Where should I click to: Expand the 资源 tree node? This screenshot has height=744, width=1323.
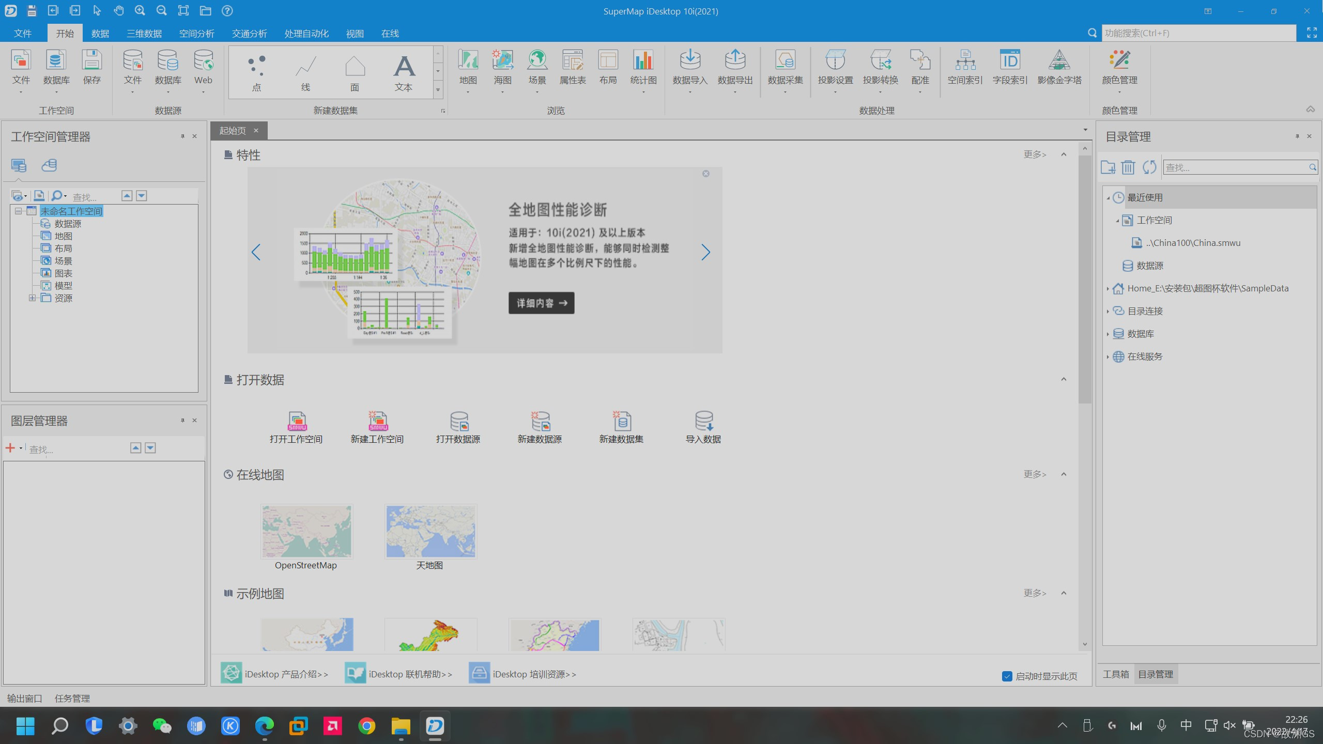pos(32,298)
